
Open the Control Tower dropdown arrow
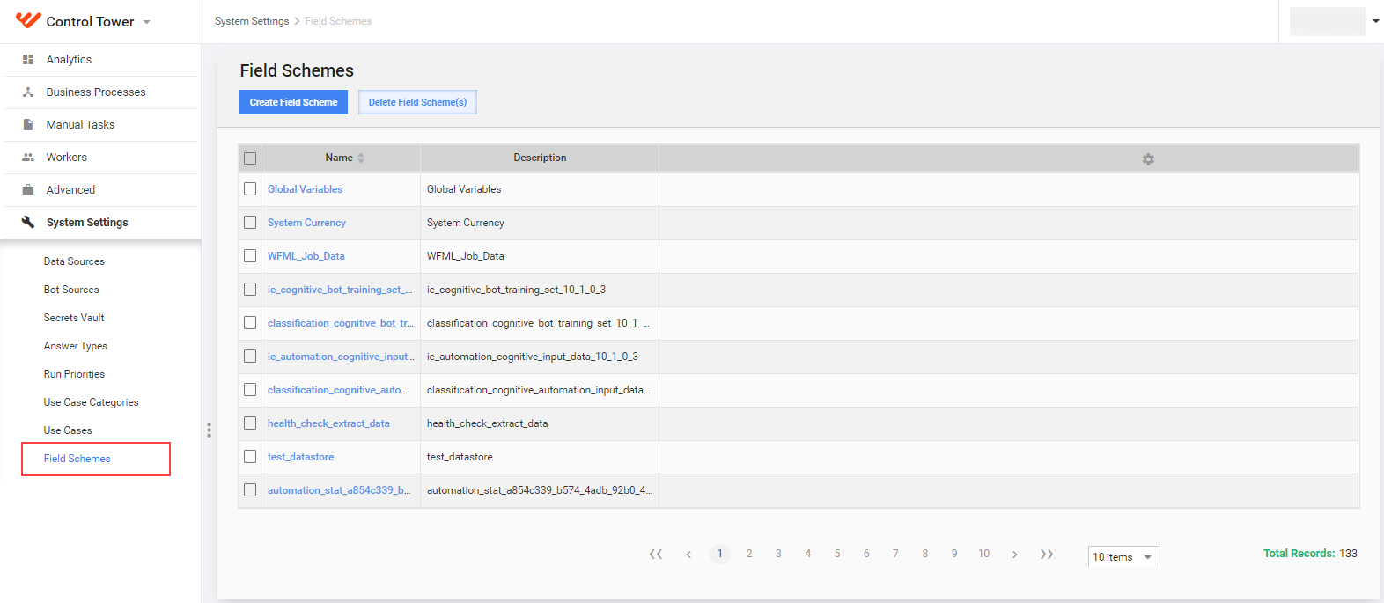[146, 22]
